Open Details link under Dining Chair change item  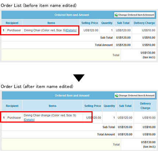(29, 120)
